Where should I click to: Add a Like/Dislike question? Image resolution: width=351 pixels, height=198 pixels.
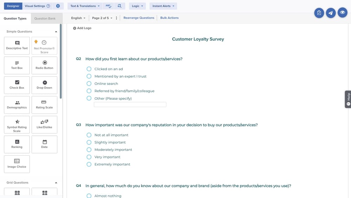click(x=44, y=125)
